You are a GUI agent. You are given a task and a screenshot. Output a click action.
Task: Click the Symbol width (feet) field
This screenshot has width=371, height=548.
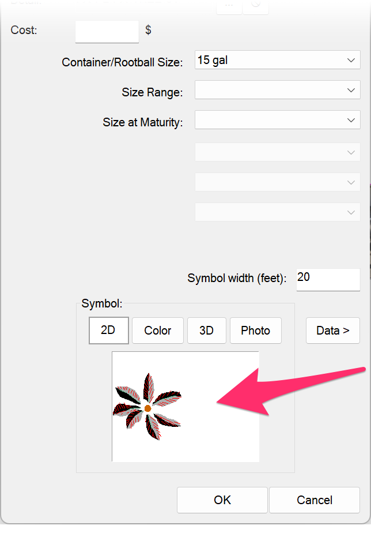pyautogui.click(x=328, y=280)
